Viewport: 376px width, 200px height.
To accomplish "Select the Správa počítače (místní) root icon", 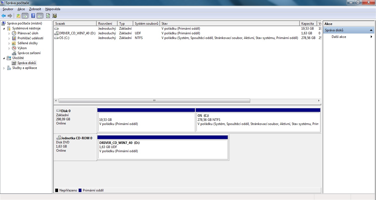I will 4,23.
